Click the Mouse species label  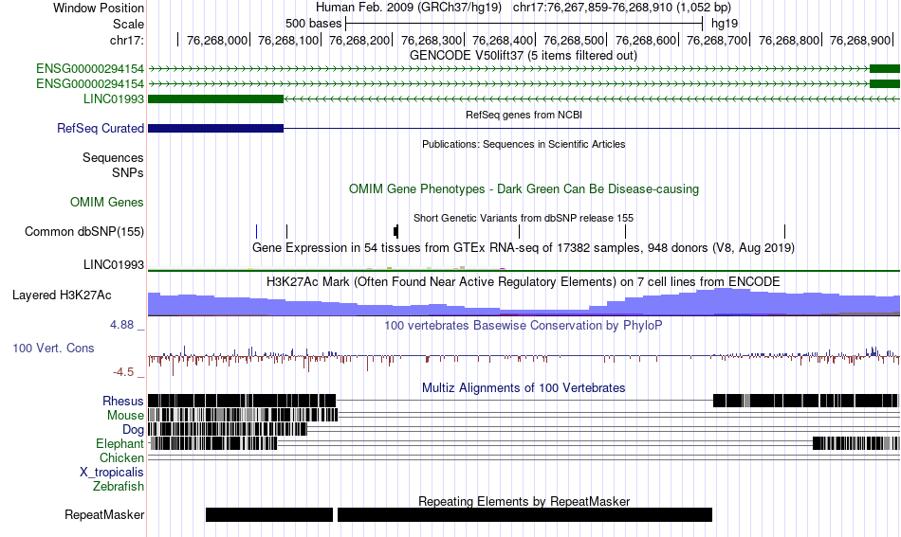click(x=125, y=416)
